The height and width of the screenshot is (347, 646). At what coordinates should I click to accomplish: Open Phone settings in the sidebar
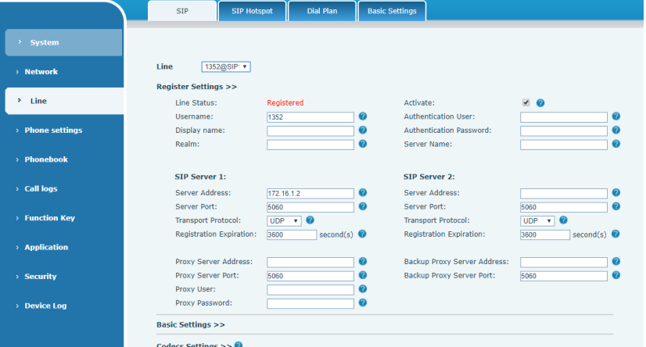53,131
